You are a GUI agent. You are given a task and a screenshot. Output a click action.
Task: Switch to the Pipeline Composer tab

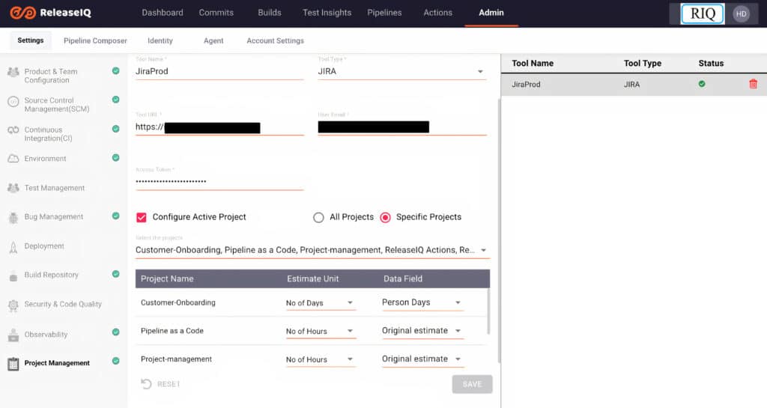[x=95, y=41]
